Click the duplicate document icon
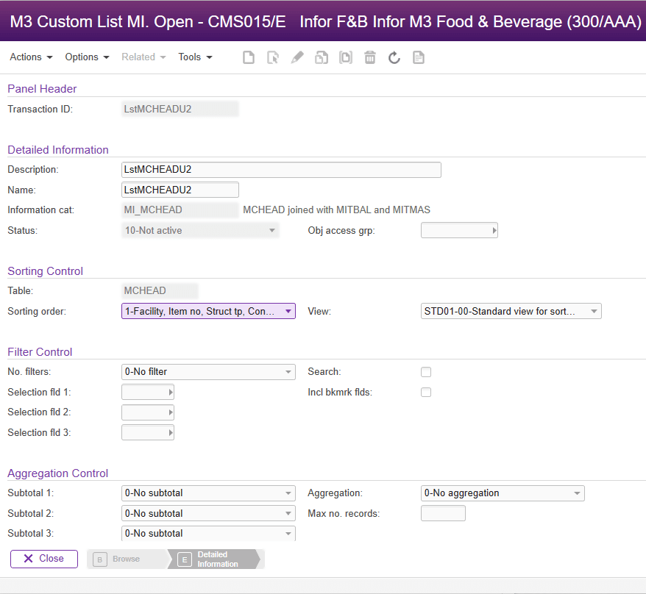 click(x=345, y=57)
